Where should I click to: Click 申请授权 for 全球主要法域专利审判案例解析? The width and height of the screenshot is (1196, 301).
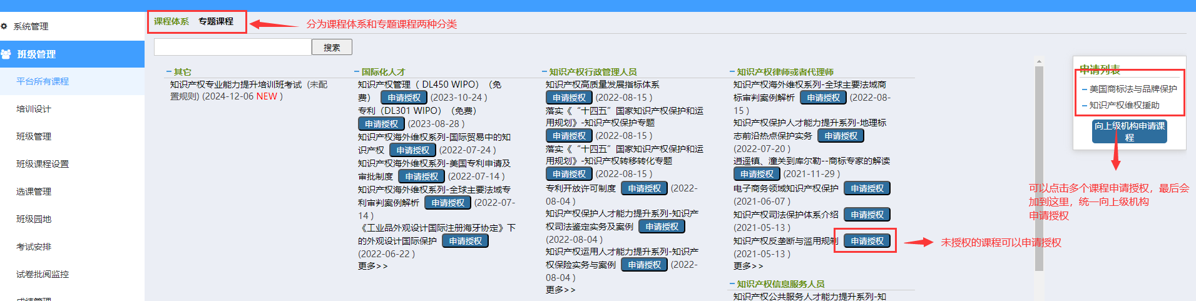pos(448,203)
